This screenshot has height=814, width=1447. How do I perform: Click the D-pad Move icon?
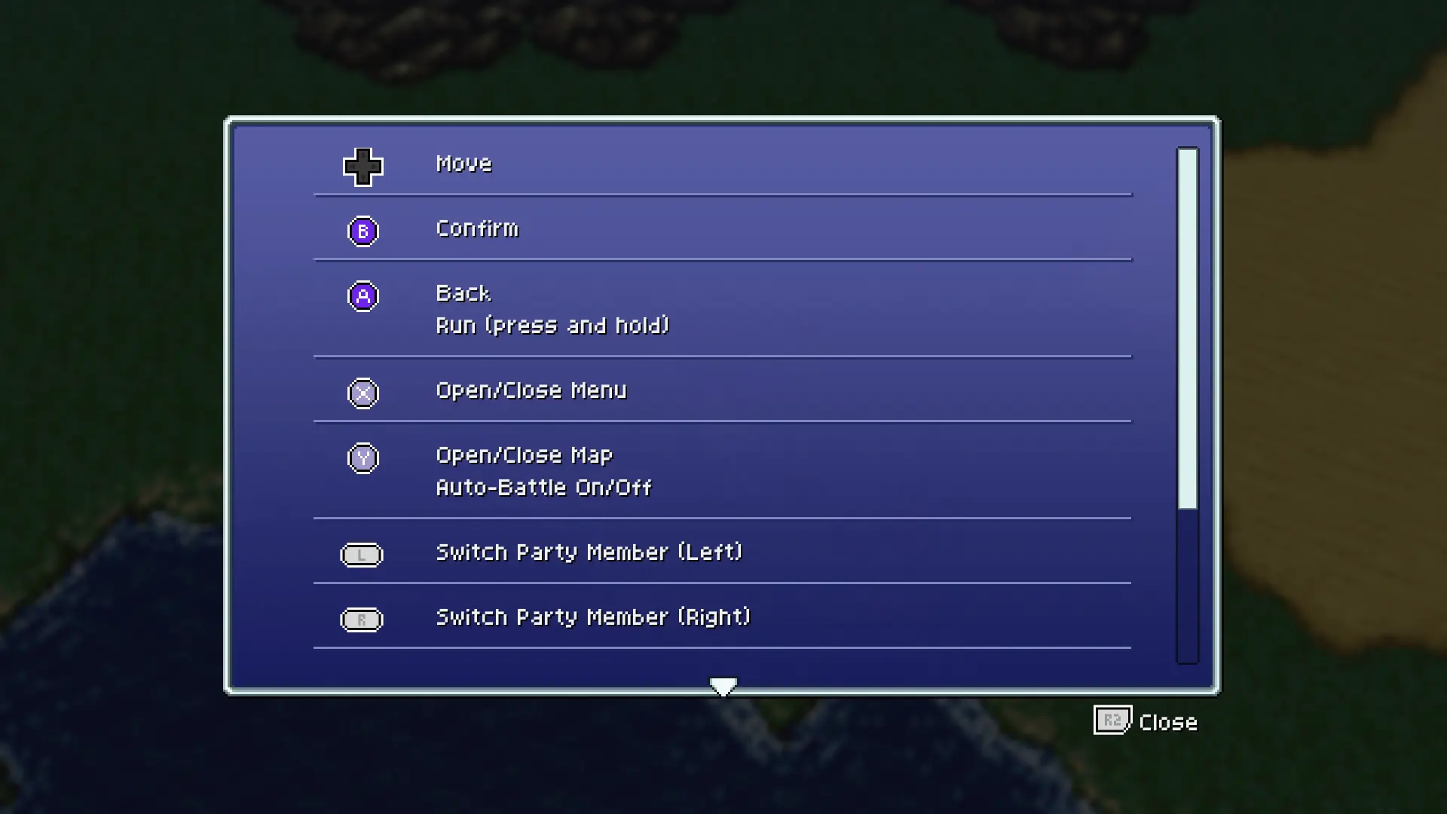click(x=363, y=167)
